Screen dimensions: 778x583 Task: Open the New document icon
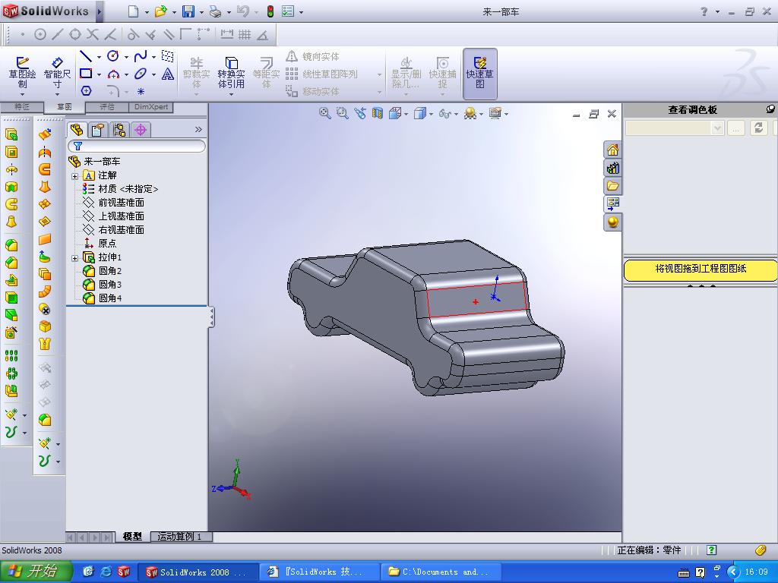133,11
